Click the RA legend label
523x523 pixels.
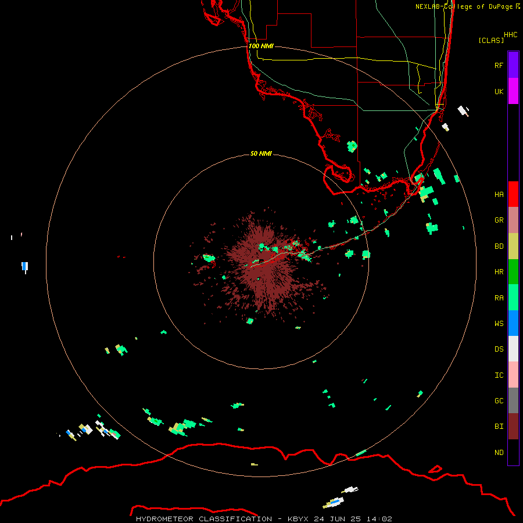pos(499,298)
